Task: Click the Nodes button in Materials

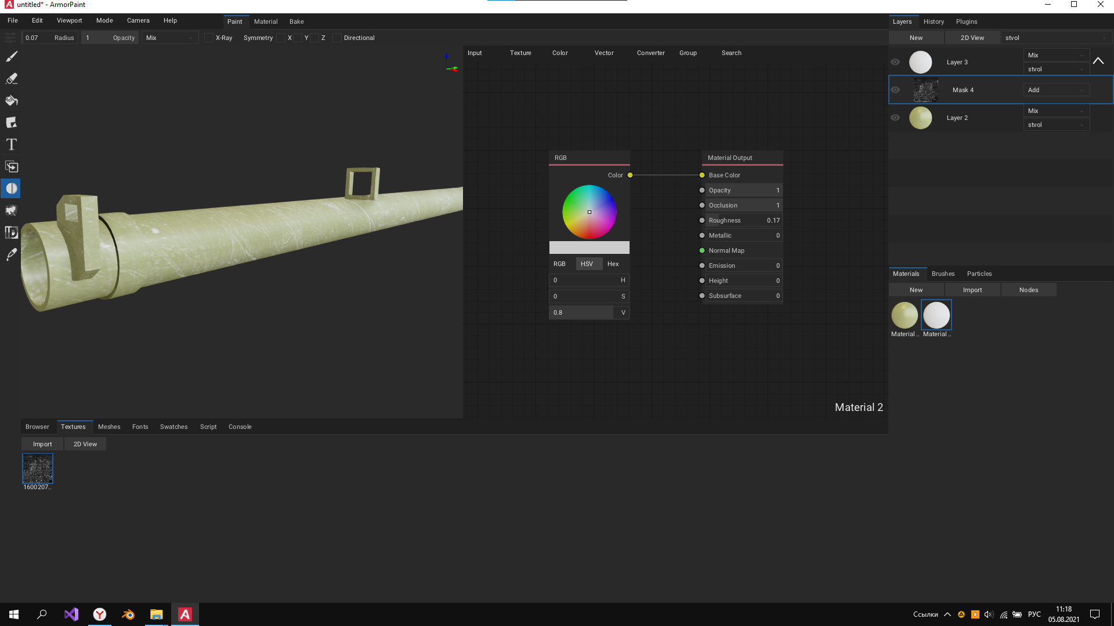Action: click(x=1029, y=290)
